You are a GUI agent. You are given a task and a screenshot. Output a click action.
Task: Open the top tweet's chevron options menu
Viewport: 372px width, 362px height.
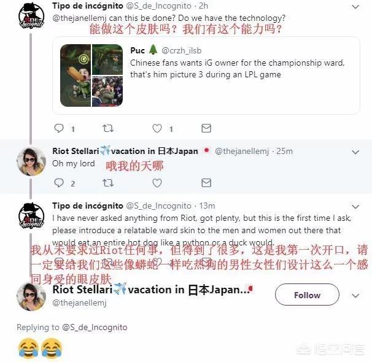tap(355, 7)
